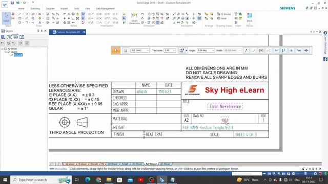Select the Circle draw tool
The image size is (328, 184).
[x=19, y=22]
